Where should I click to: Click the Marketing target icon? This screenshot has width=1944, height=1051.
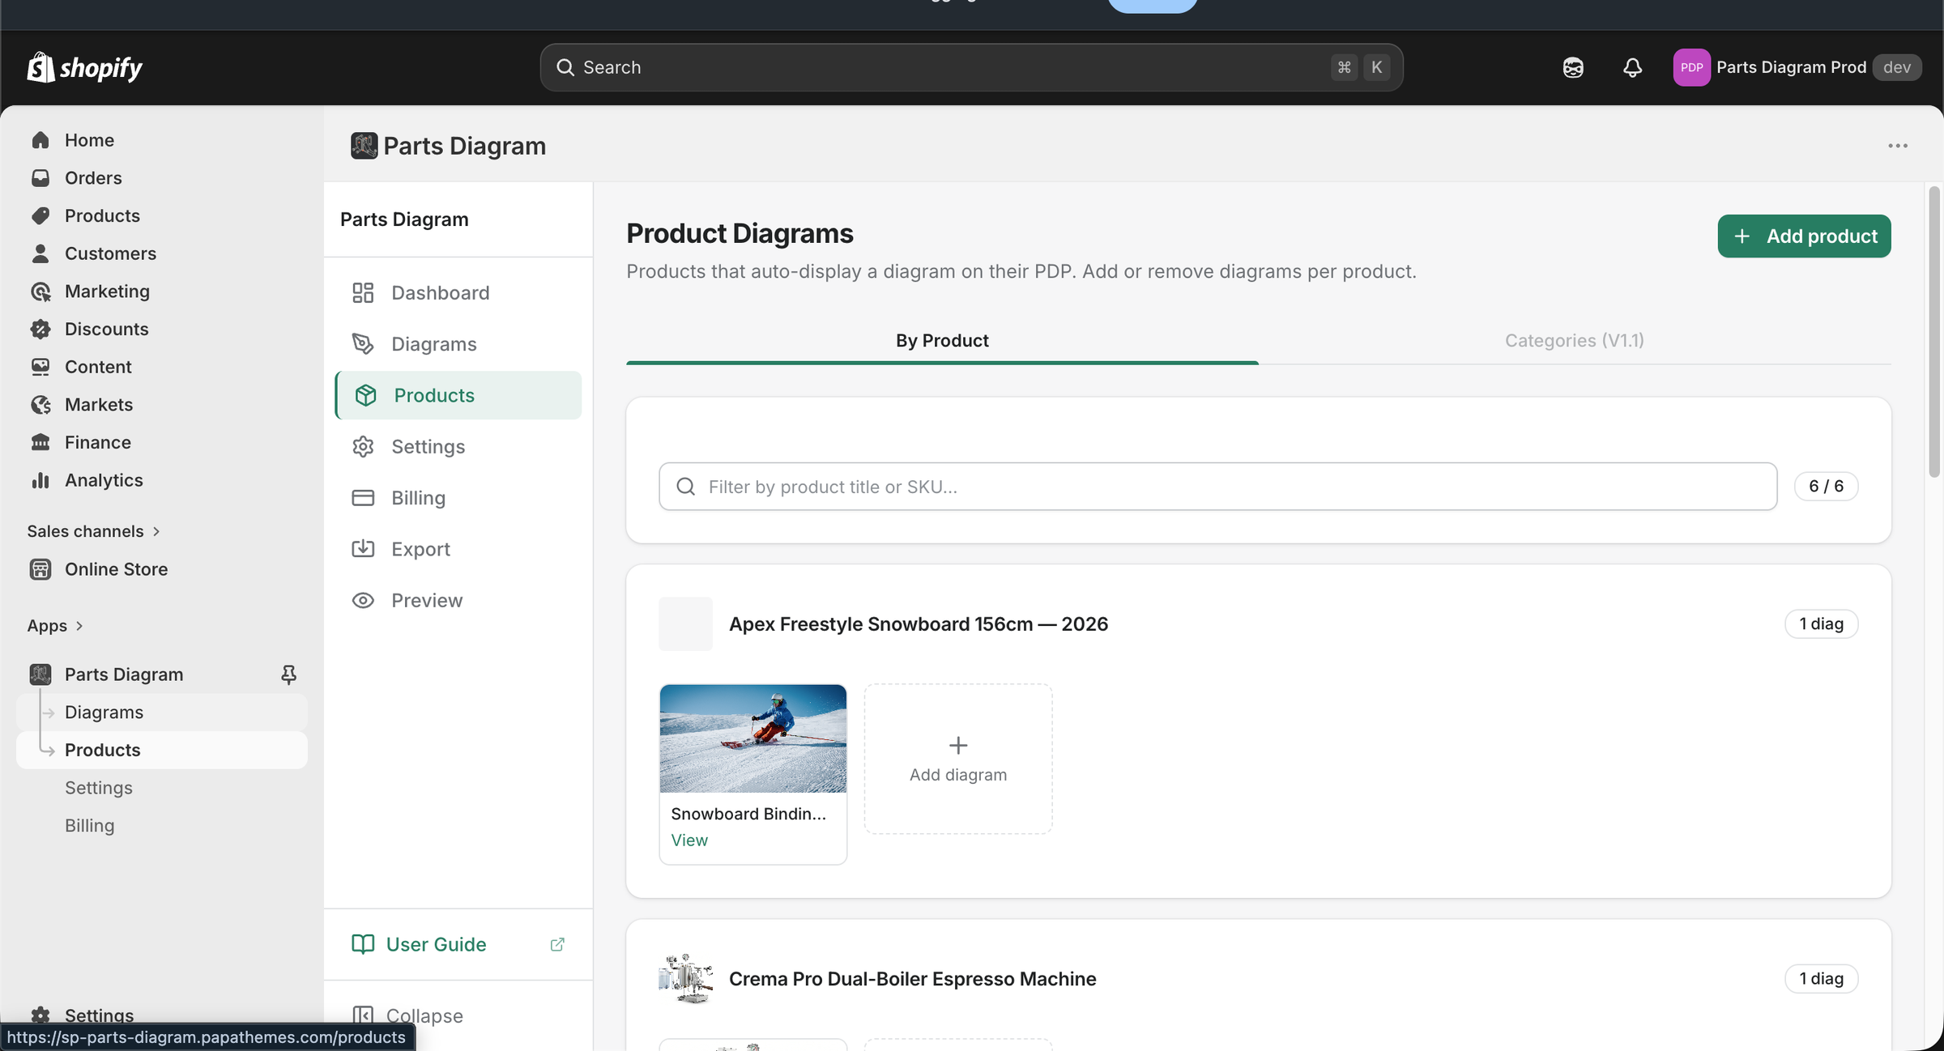coord(40,291)
